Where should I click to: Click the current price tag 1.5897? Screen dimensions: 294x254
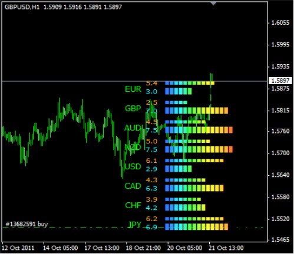point(280,81)
